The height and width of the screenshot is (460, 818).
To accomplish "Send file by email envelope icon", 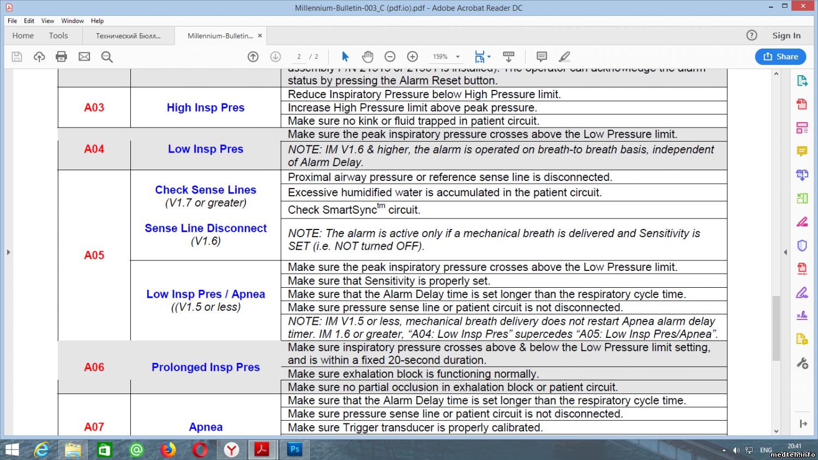I will pos(84,57).
